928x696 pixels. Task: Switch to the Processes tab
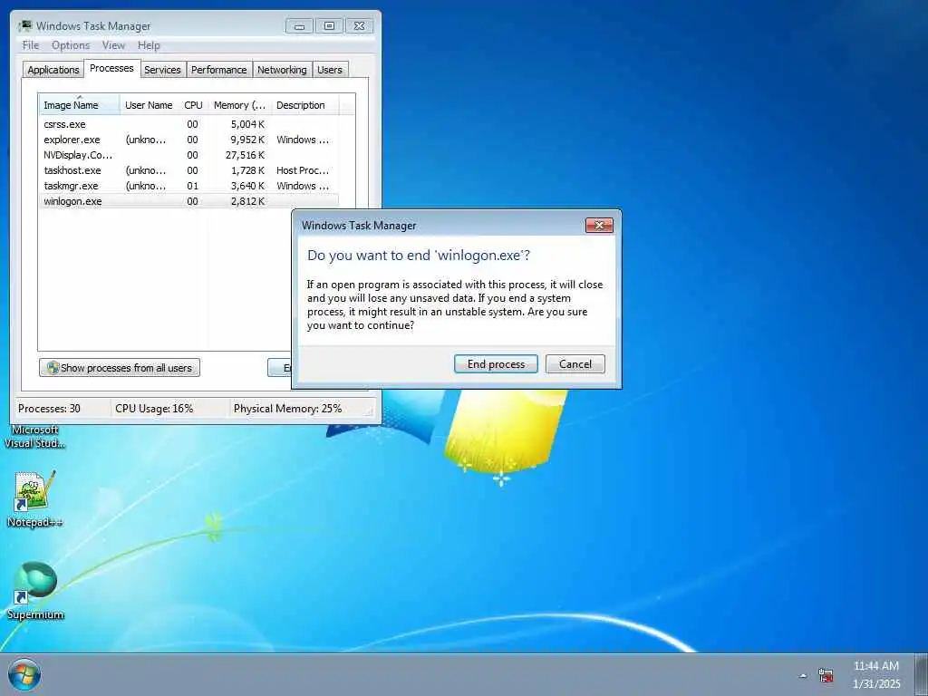click(x=111, y=68)
